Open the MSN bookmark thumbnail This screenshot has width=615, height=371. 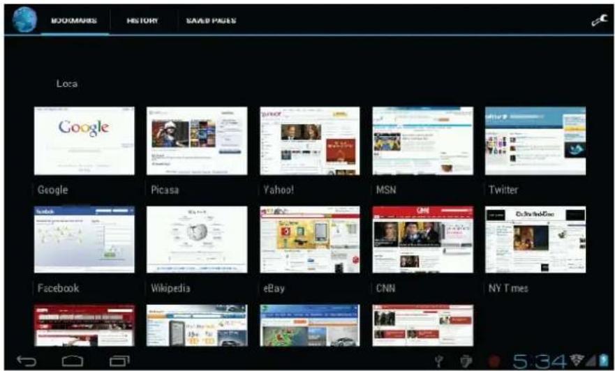(x=423, y=141)
